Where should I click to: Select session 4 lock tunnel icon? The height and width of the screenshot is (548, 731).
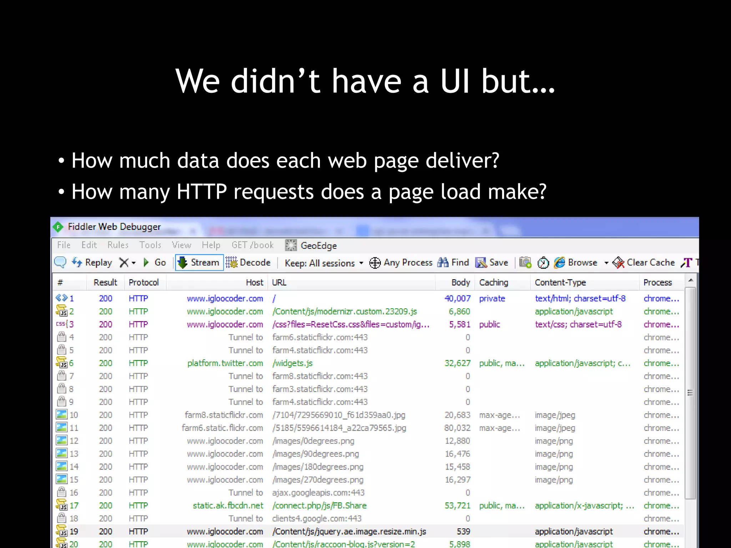point(62,336)
